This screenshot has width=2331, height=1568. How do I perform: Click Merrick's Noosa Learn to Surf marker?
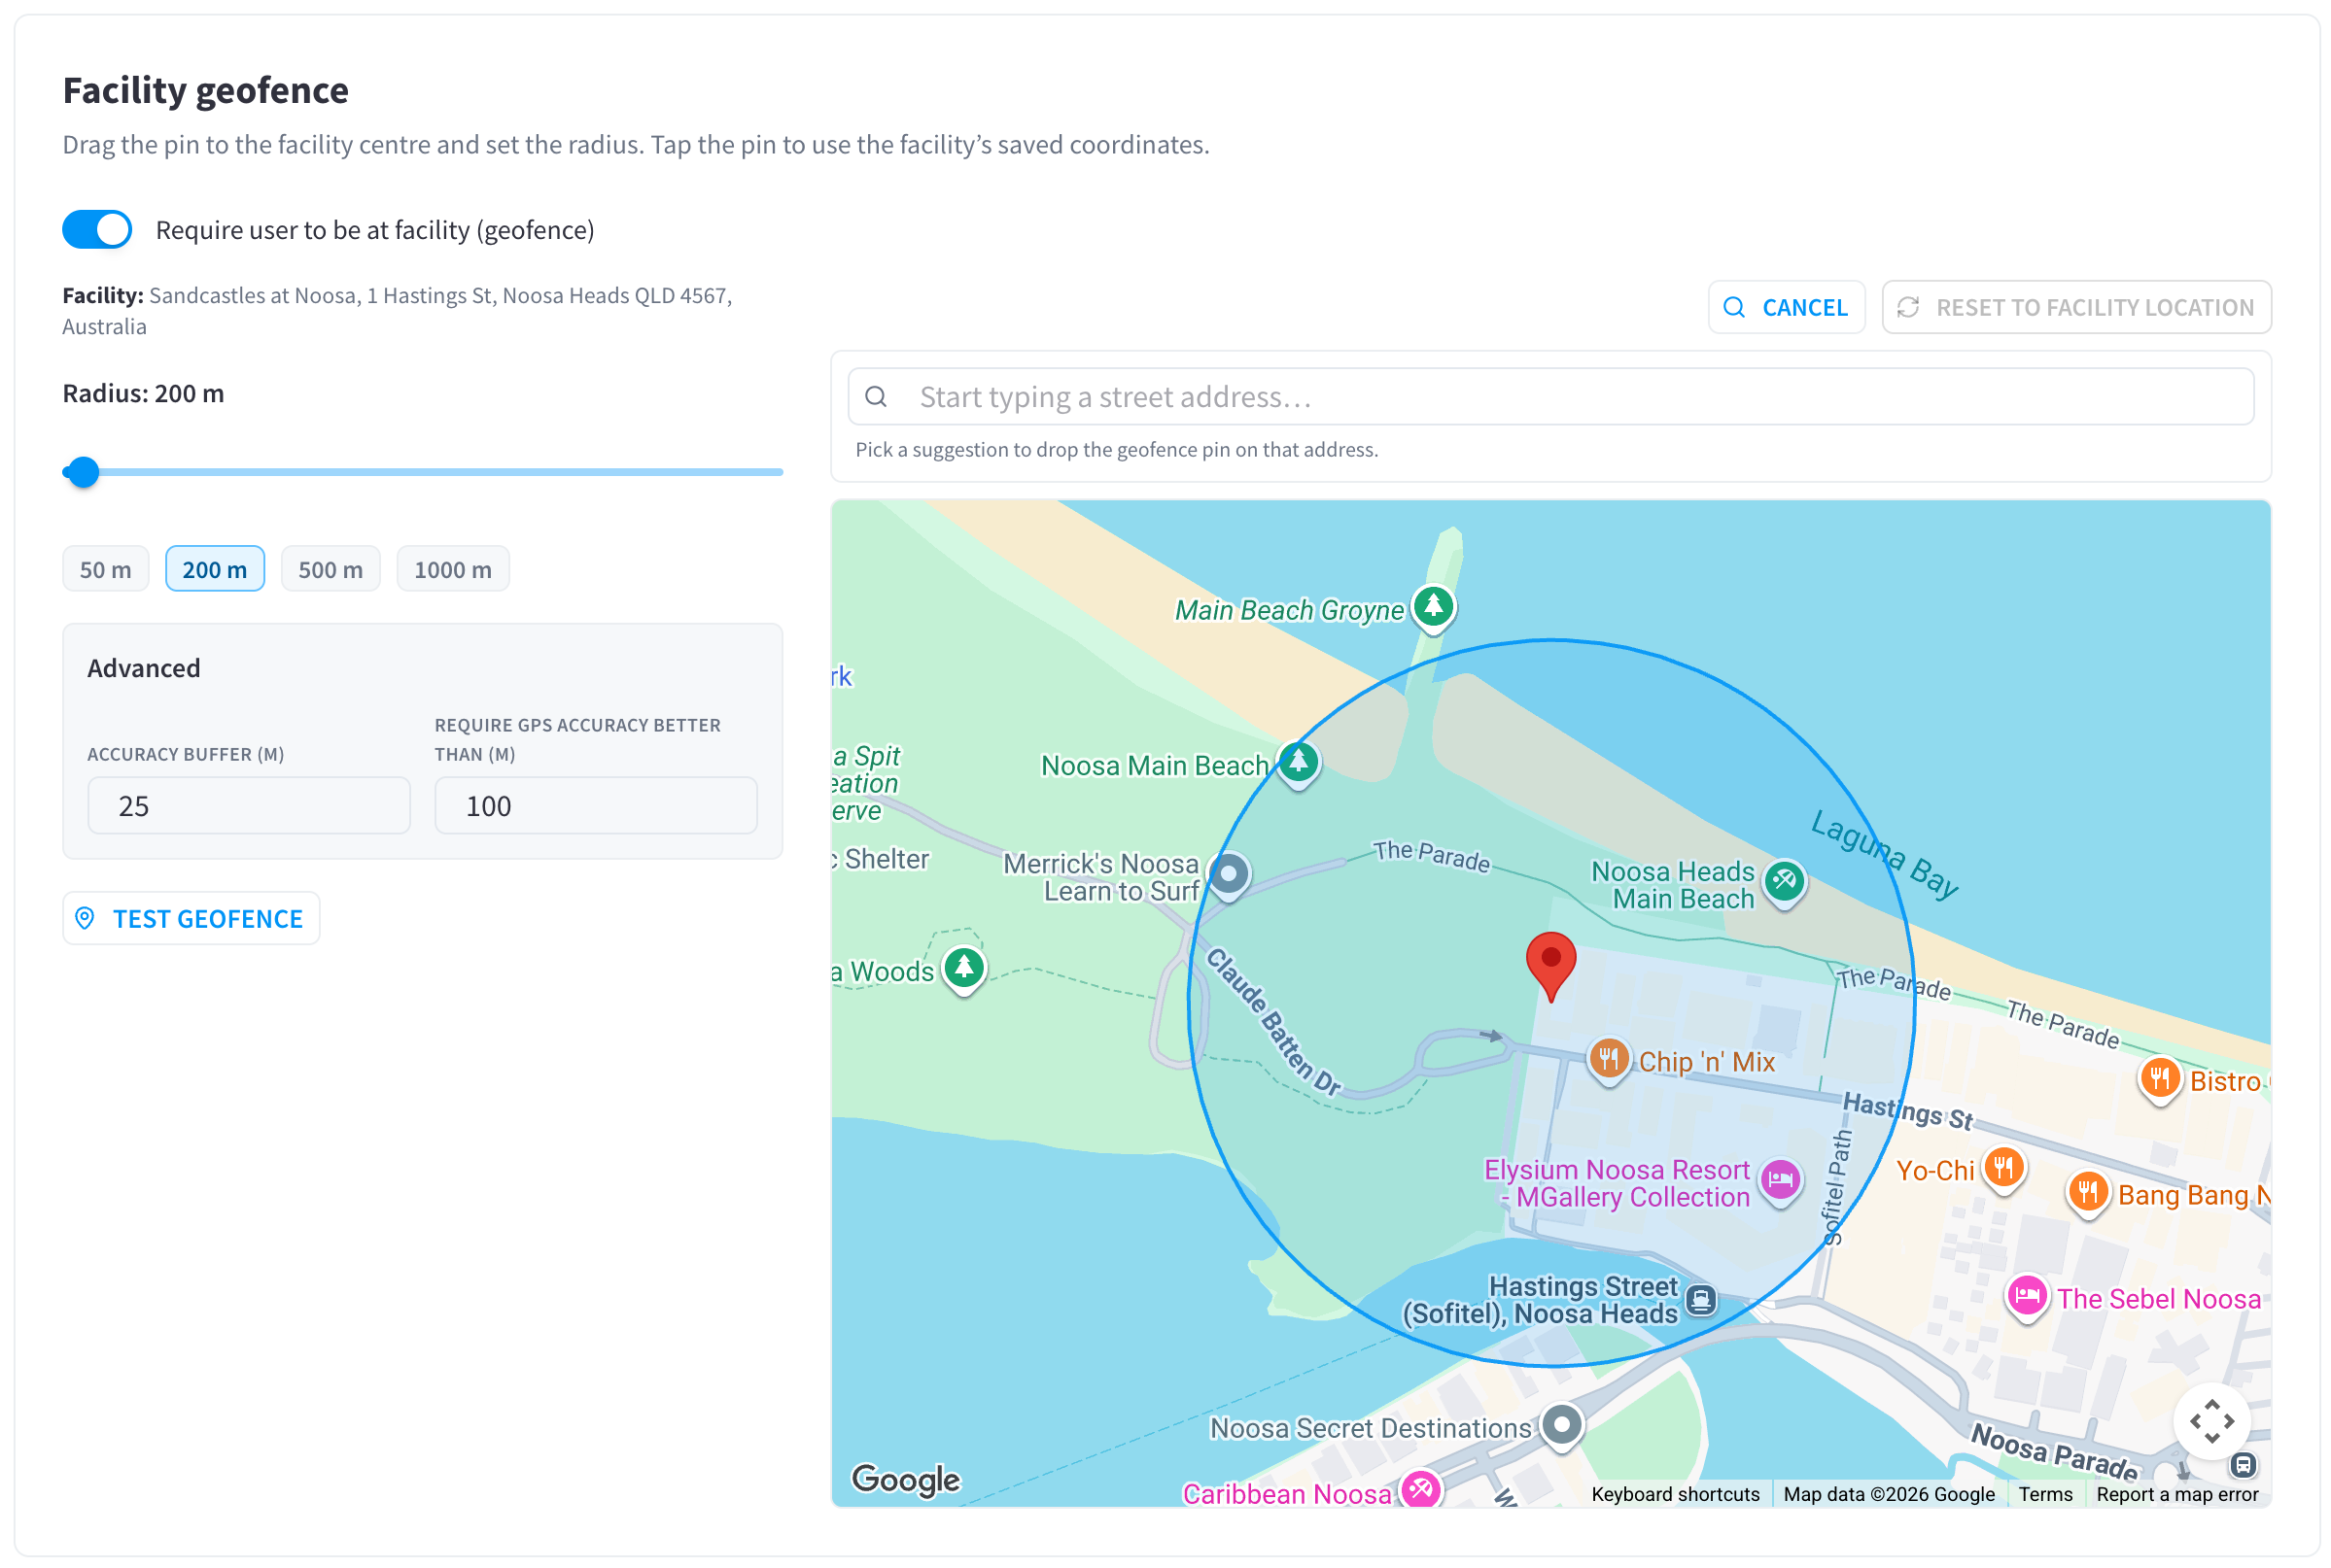(1230, 876)
